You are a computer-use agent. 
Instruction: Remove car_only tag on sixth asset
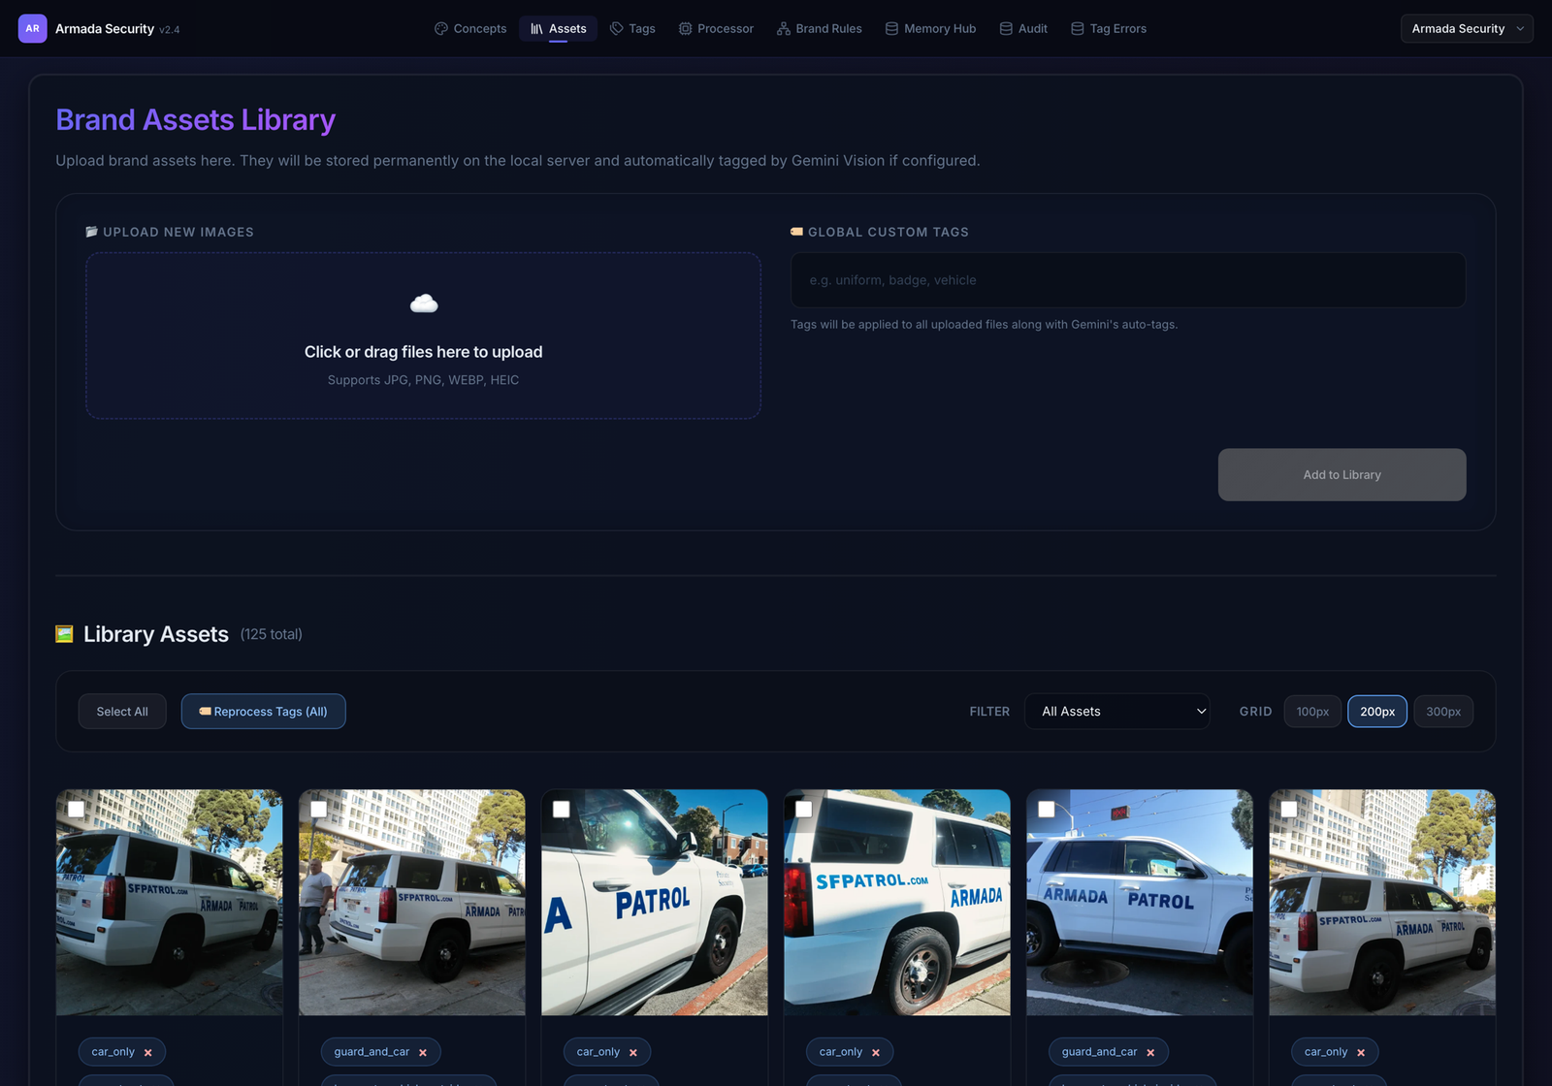pyautogui.click(x=1361, y=1052)
